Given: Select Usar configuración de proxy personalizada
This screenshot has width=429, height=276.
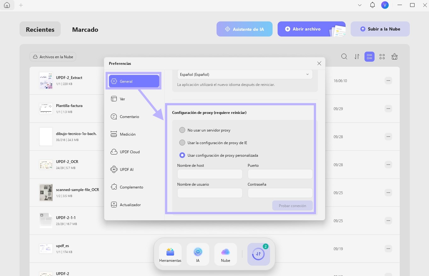Looking at the screenshot, I should tap(182, 155).
